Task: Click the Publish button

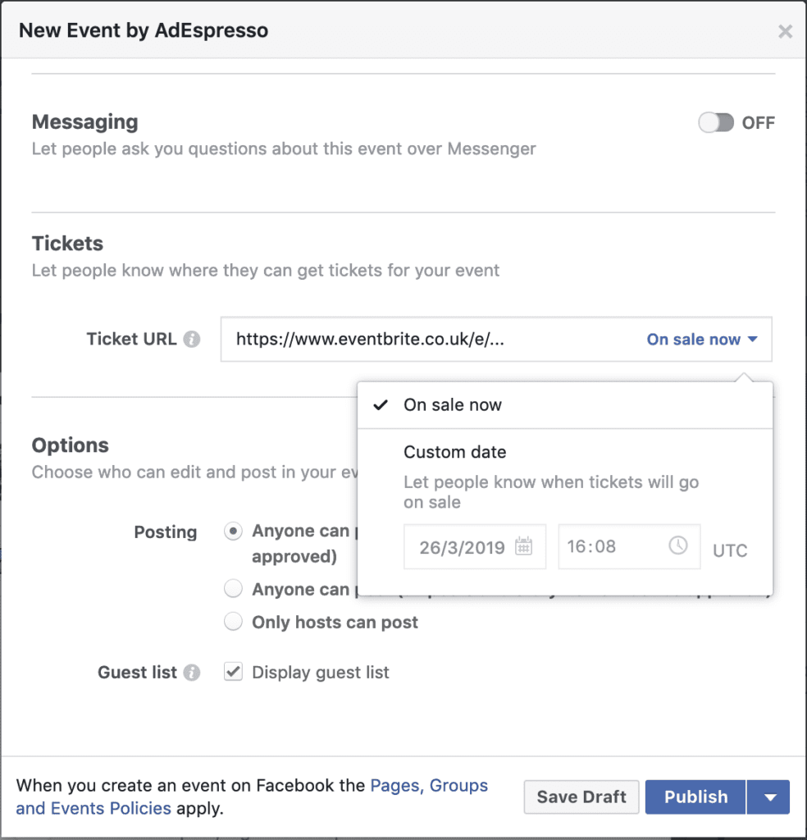Action: (x=695, y=797)
